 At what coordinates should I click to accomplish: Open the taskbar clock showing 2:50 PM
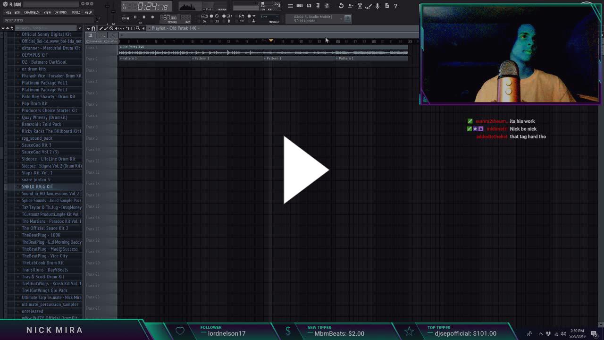[577, 333]
